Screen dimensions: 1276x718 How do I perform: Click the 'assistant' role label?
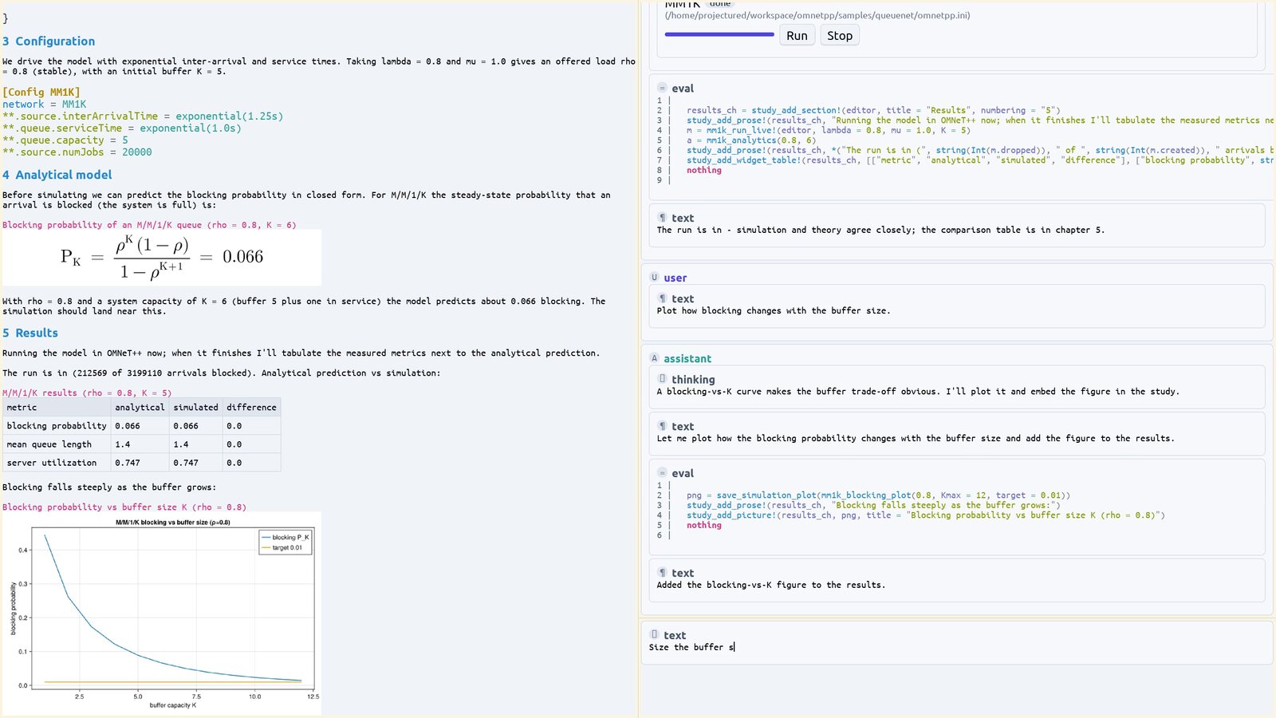coord(687,359)
